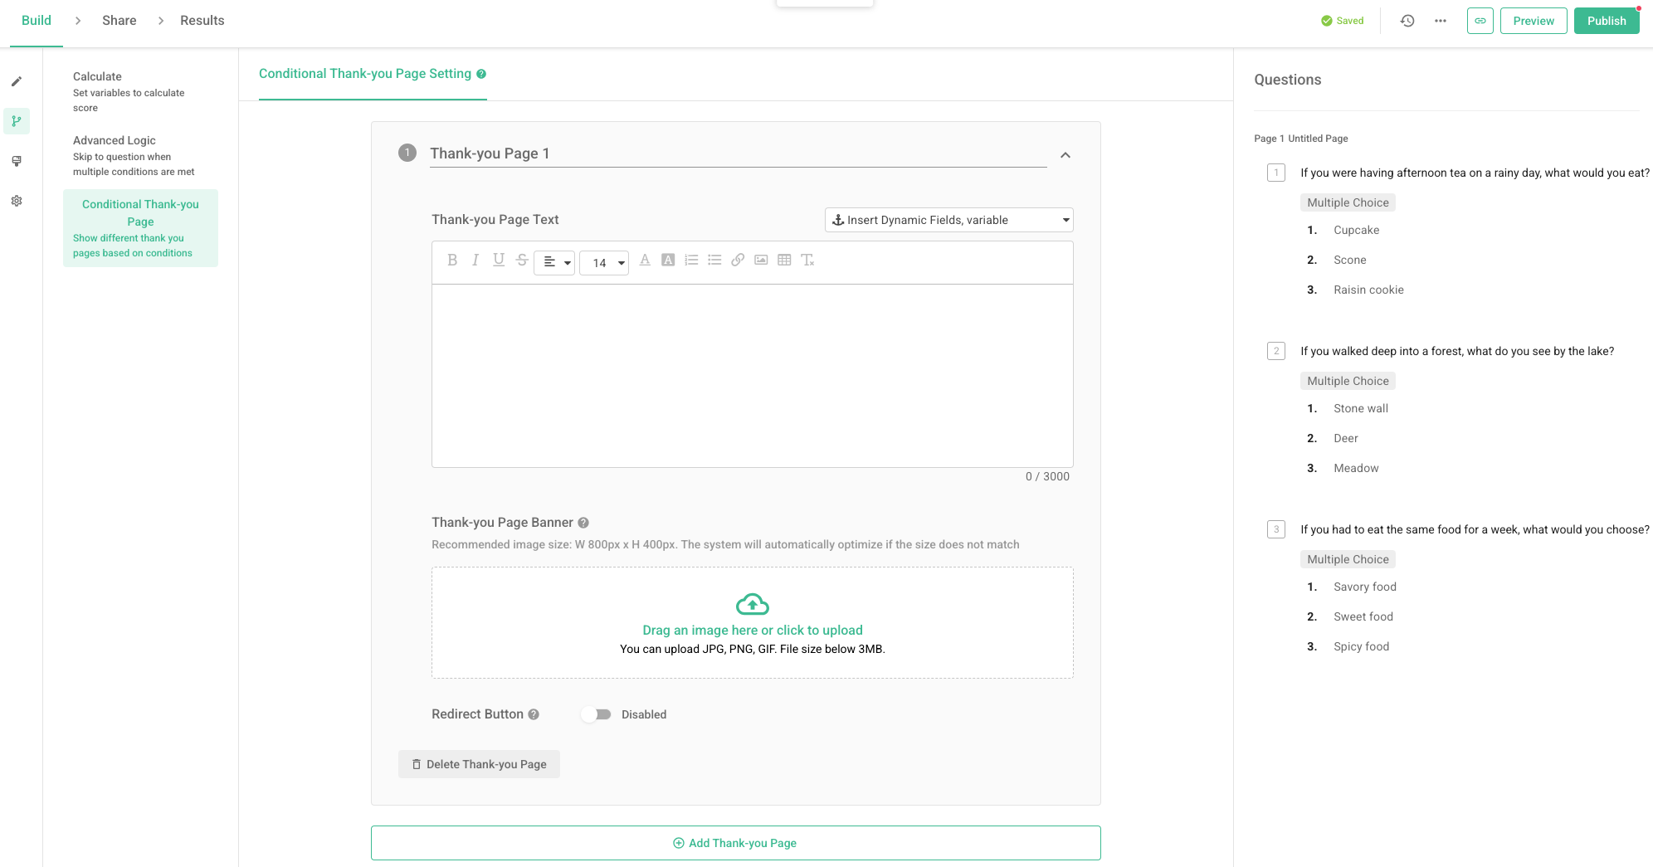Open the font size dropdown showing 14
This screenshot has height=867, width=1653.
coord(604,262)
